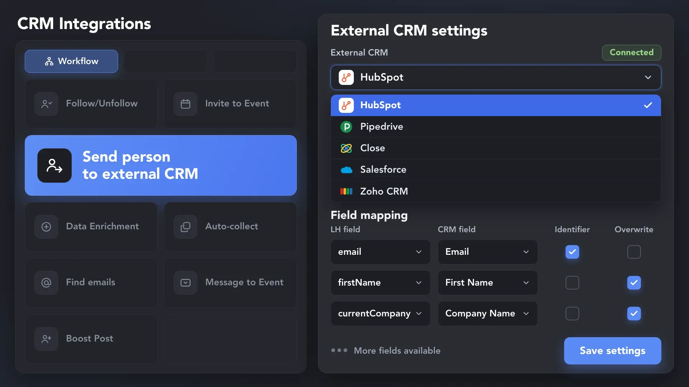Click the Close CRM logo icon

[x=346, y=148]
